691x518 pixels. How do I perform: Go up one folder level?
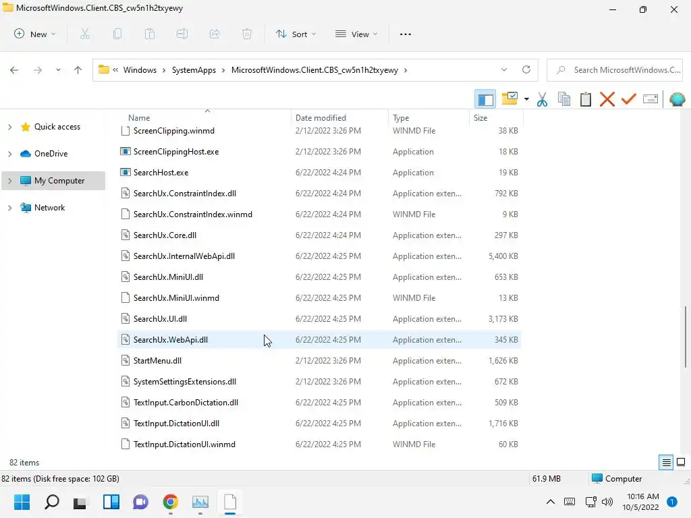click(x=78, y=70)
